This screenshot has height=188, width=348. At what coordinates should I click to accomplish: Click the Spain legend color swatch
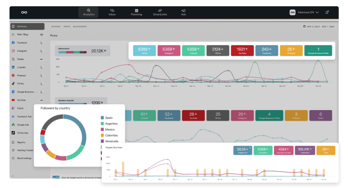tap(102, 118)
